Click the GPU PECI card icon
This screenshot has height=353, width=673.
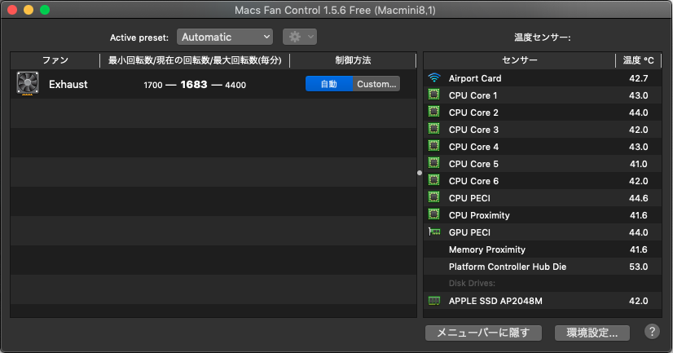point(433,232)
